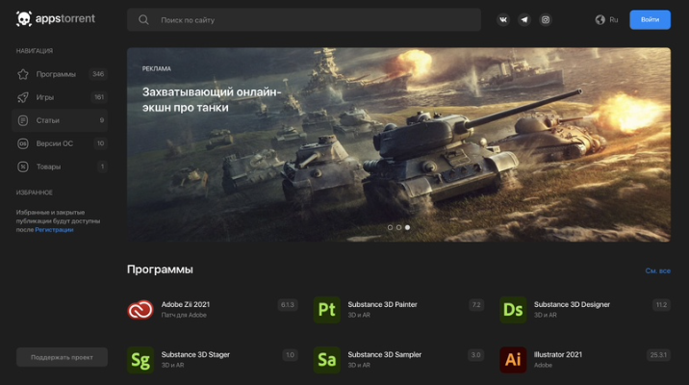Open the Ru language selector
Image resolution: width=689 pixels, height=385 pixels.
point(607,20)
